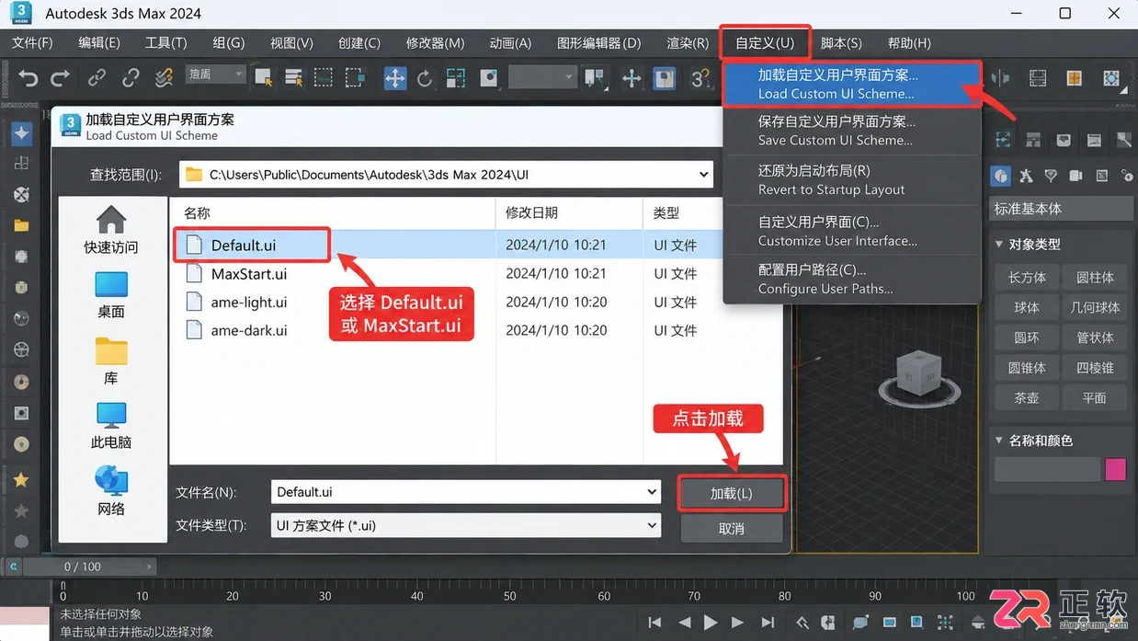Choose the Rectangular Selection Region icon
1138x641 pixels.
[x=324, y=78]
